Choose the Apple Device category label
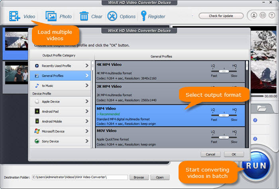The image size is (279, 189). [51, 101]
